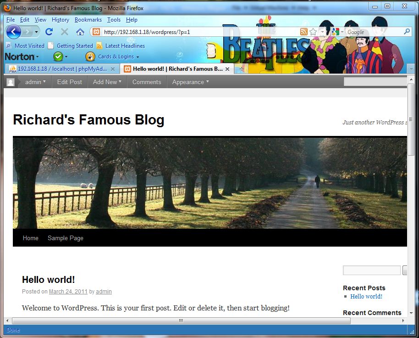The height and width of the screenshot is (338, 419).
Task: Click the Richard's Famous Blog title
Action: [88, 119]
